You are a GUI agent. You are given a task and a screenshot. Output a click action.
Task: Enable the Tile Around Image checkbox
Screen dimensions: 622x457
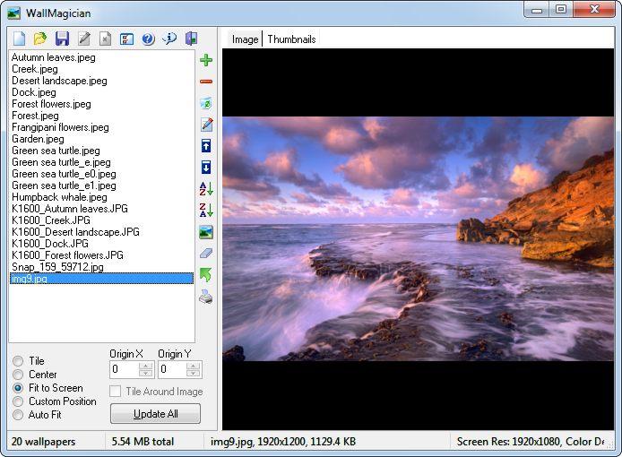click(x=115, y=392)
